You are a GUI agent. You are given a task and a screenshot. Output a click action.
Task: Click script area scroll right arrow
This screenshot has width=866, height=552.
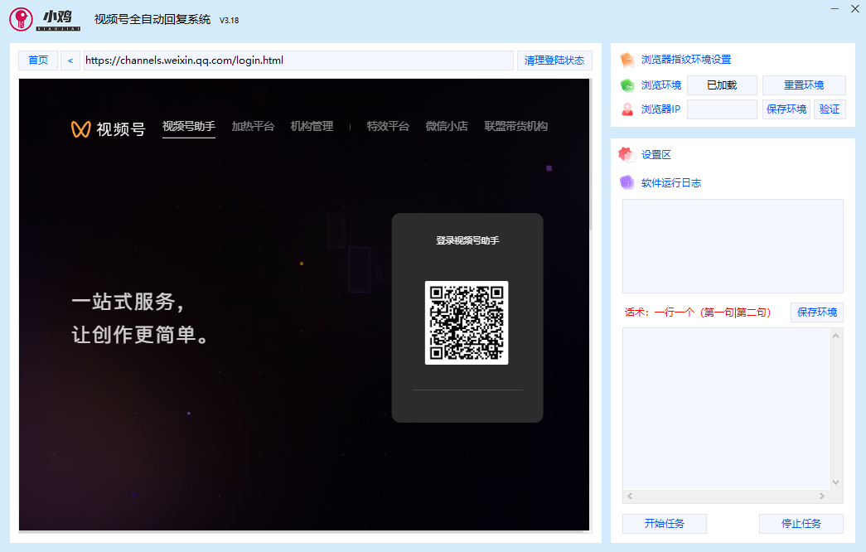point(822,496)
